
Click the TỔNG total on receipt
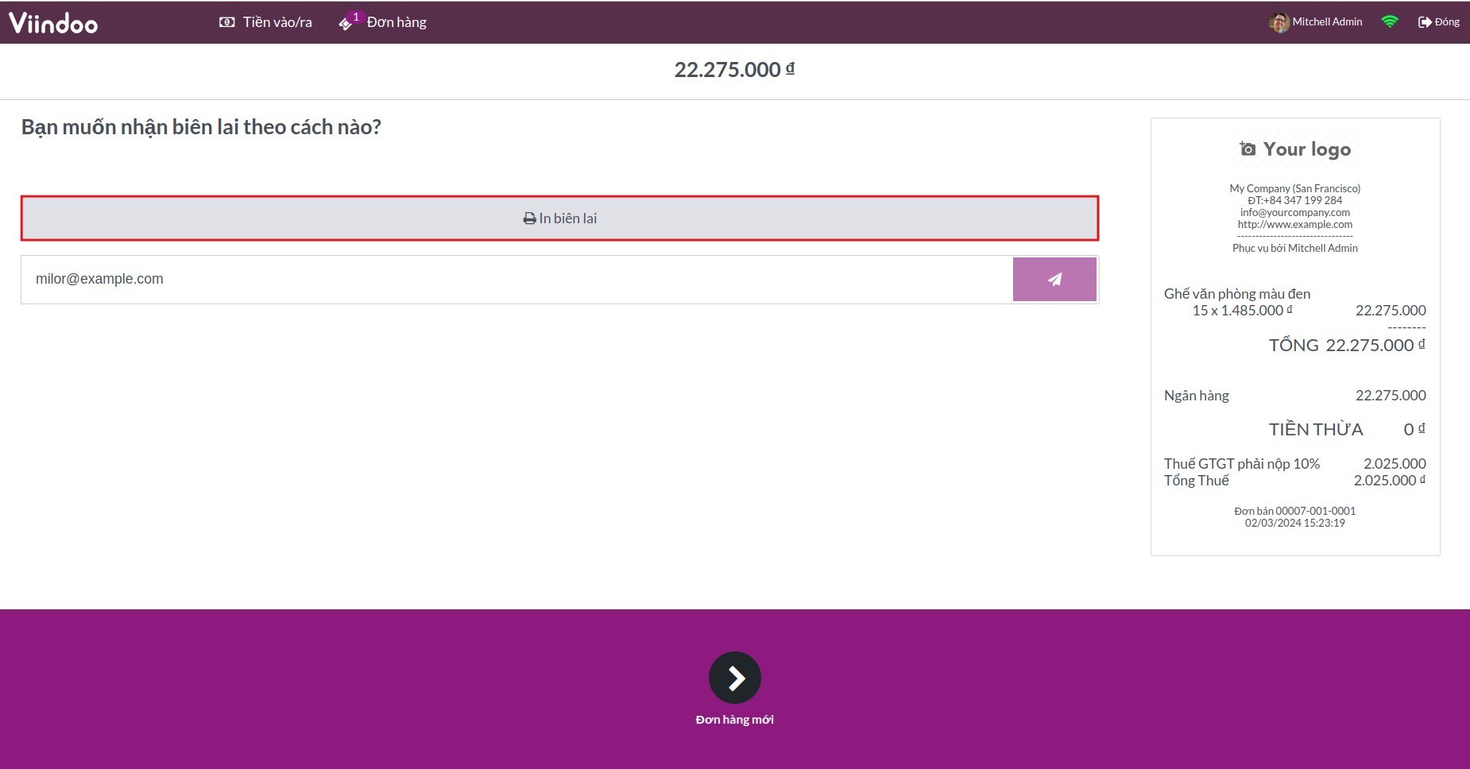pos(1347,345)
